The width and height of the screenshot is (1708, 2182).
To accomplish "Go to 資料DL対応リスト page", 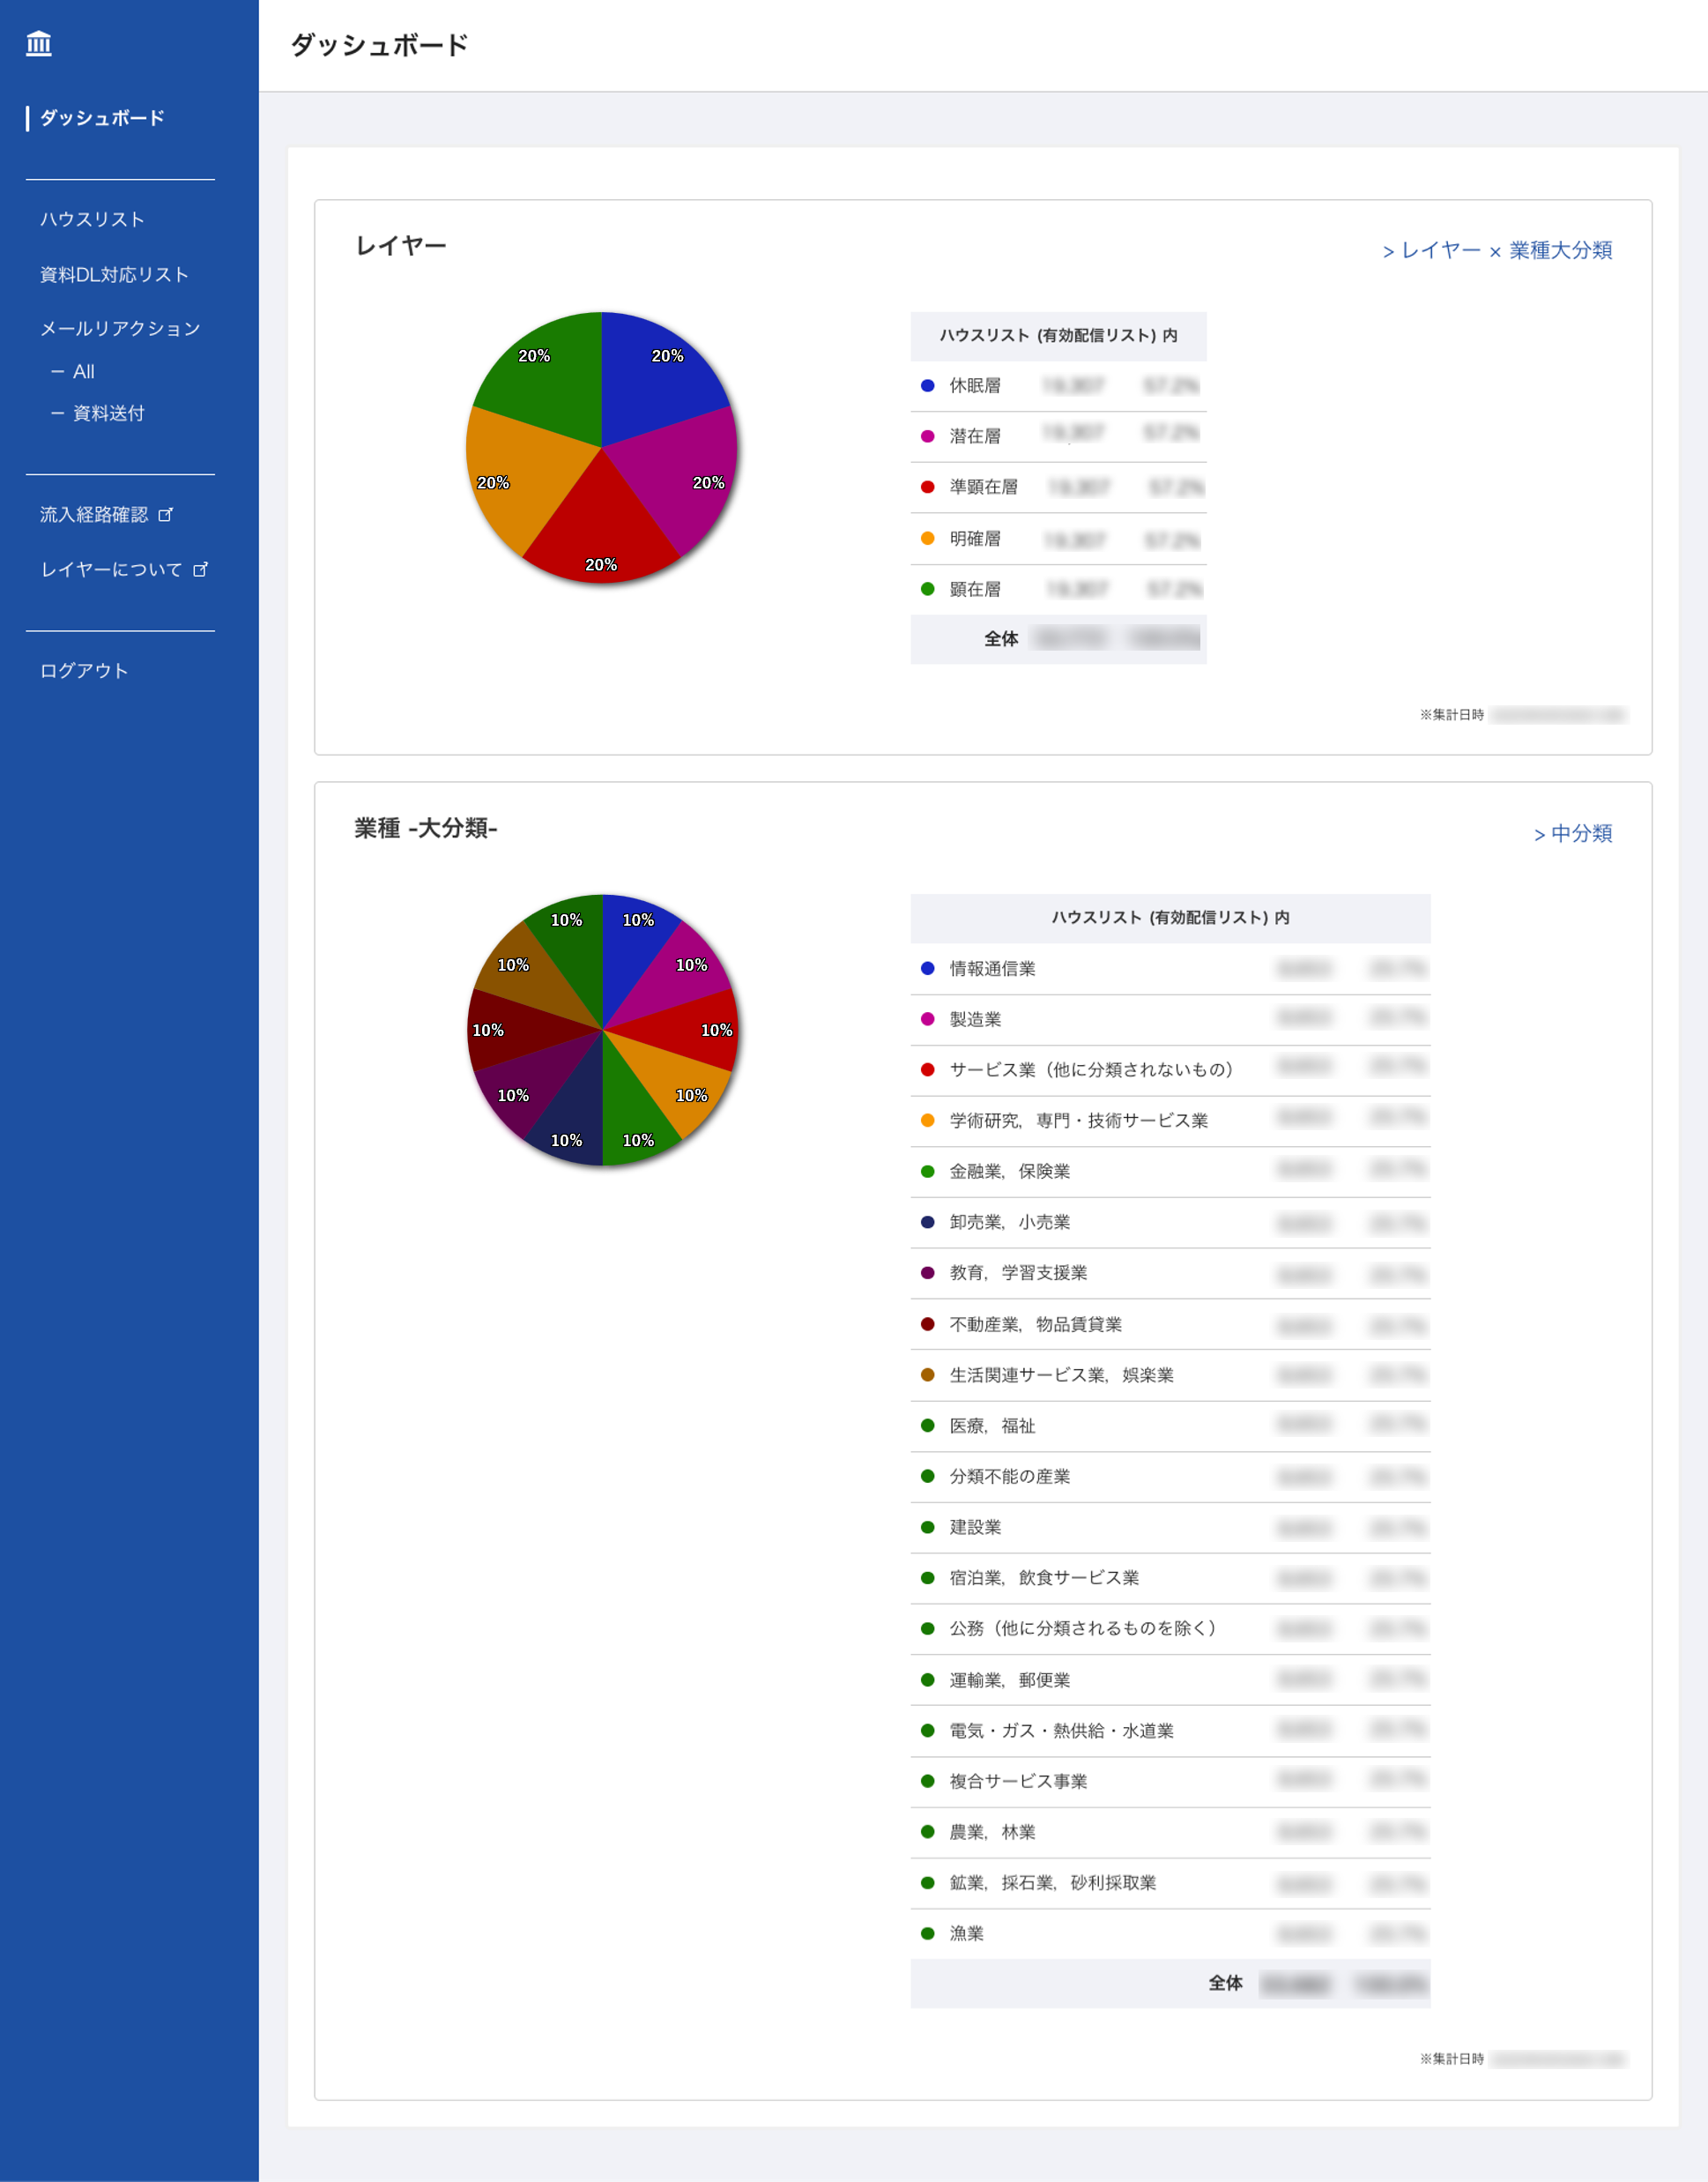I will (x=114, y=274).
